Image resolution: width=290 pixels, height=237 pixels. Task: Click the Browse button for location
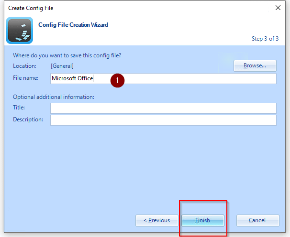(x=256, y=65)
